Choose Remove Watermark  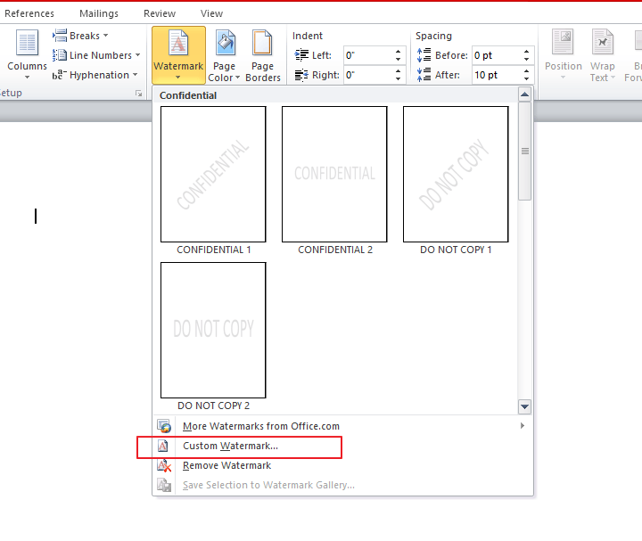click(343, 465)
